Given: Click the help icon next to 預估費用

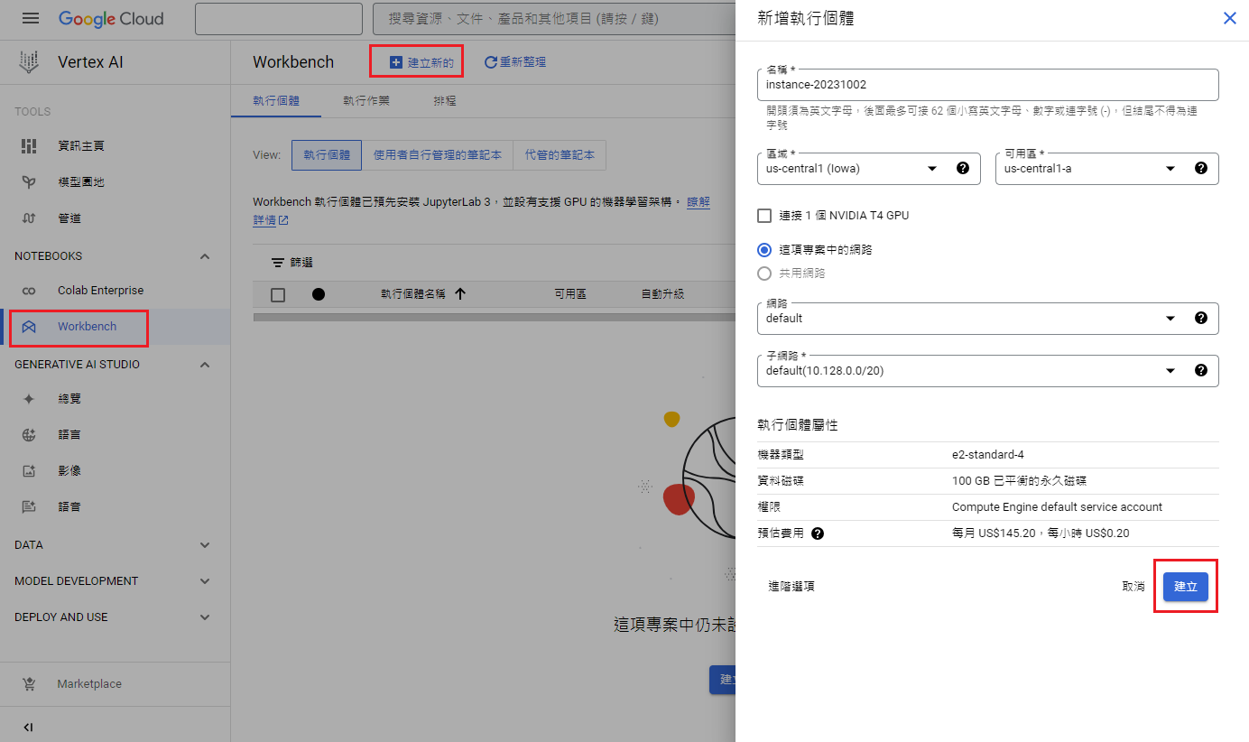Looking at the screenshot, I should tap(818, 533).
